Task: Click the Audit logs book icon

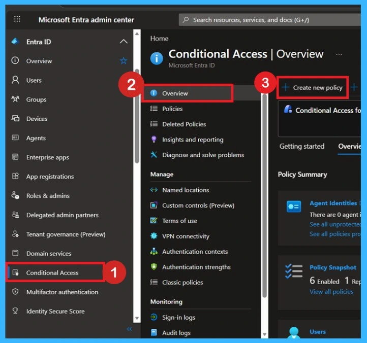Action: coord(154,332)
